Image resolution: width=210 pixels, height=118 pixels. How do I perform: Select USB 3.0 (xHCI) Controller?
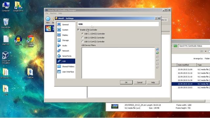click(x=82, y=42)
